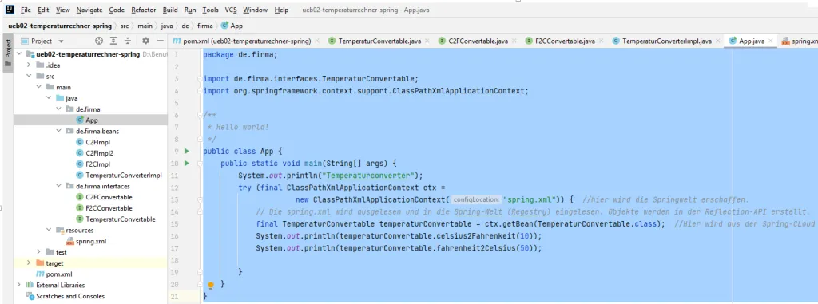The width and height of the screenshot is (818, 304).
Task: Open the Tools menu
Action: (210, 10)
